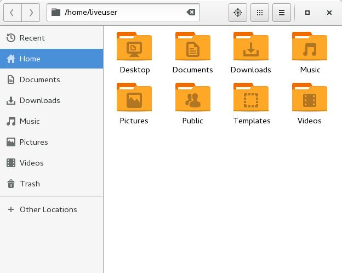Select the Templates folder icon
342x273 pixels.
click(251, 98)
